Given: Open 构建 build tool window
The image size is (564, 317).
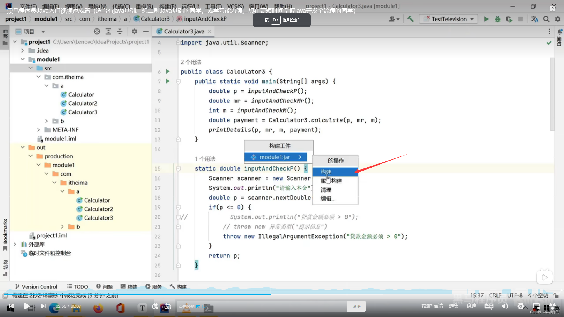Looking at the screenshot, I should point(178,286).
